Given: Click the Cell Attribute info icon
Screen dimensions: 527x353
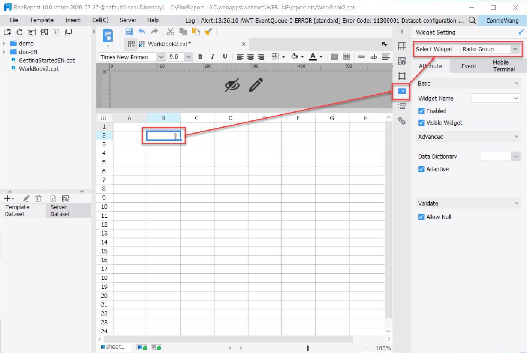Looking at the screenshot, I should click(x=401, y=61).
